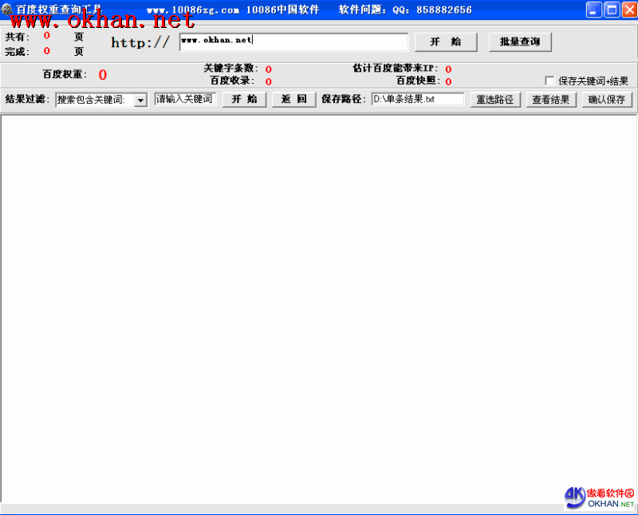The height and width of the screenshot is (515, 638).
Task: Enable 保存关键词+结果 checkbox
Action: pyautogui.click(x=549, y=81)
